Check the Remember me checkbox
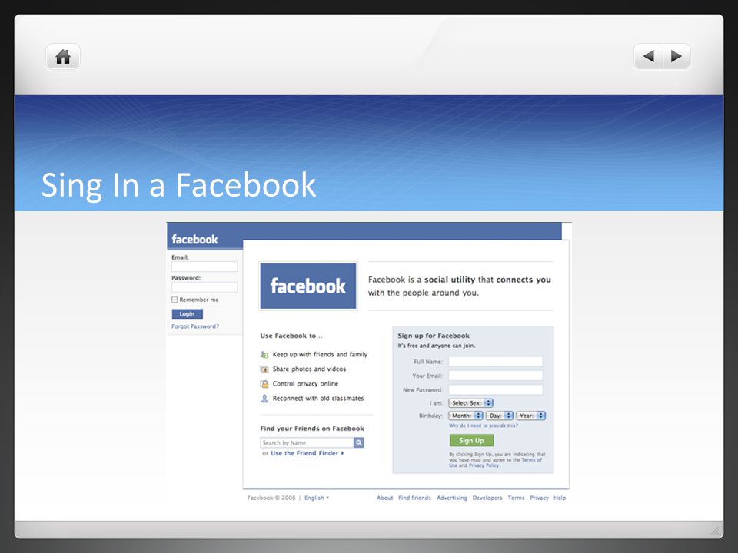The image size is (738, 553). click(175, 300)
